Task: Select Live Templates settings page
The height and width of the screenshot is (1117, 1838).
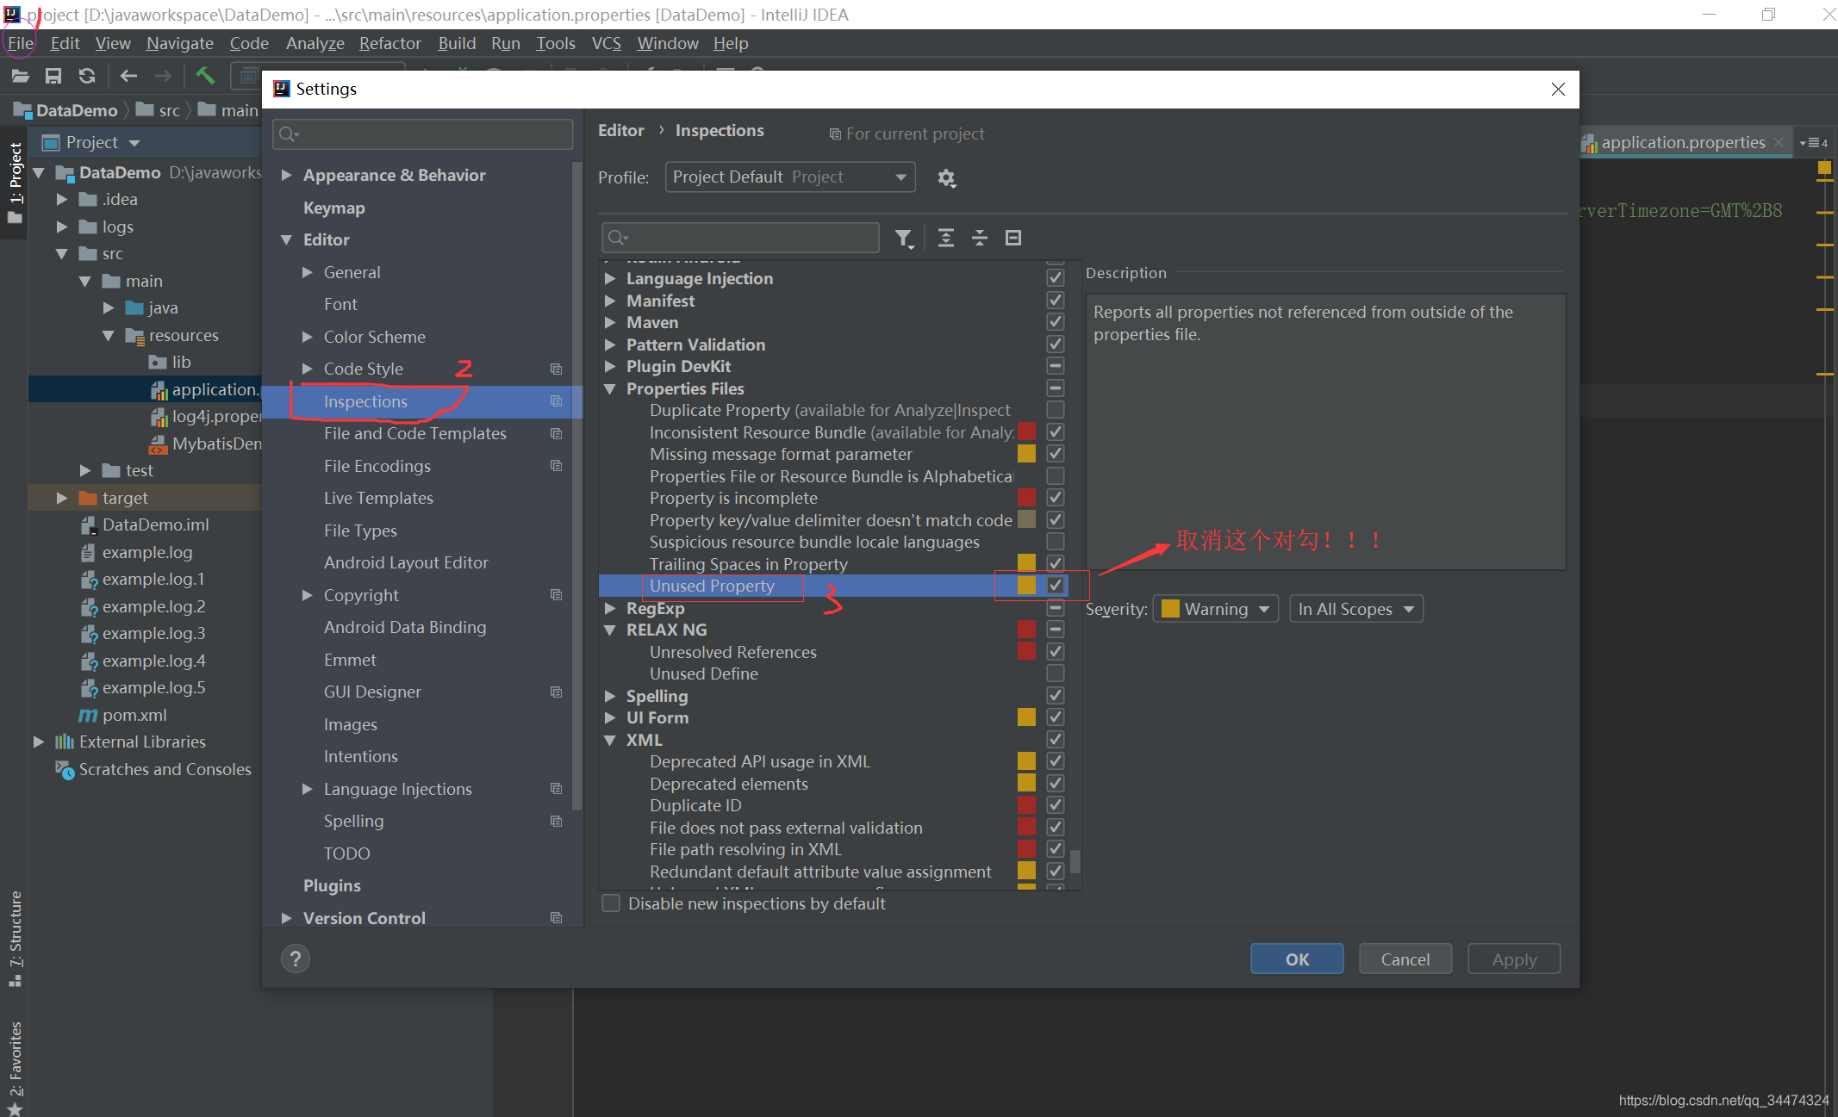Action: (x=378, y=499)
